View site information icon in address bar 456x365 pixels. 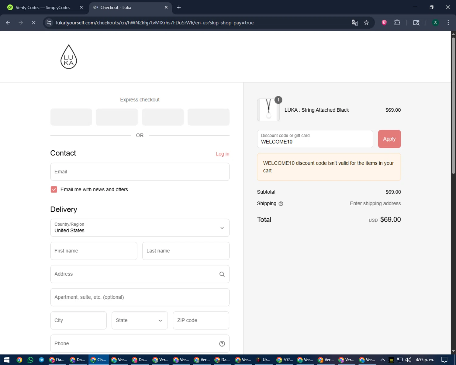tap(49, 23)
